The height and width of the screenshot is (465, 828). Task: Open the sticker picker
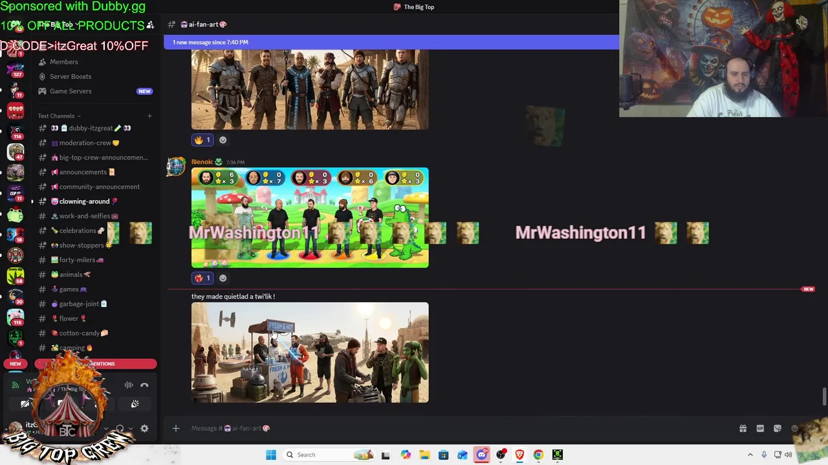pos(778,429)
